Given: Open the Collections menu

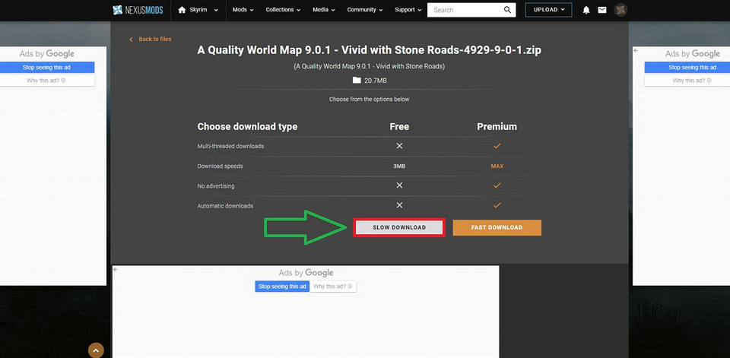Looking at the screenshot, I should [283, 10].
